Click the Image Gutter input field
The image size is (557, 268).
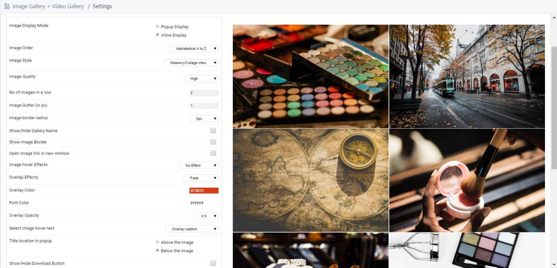204,106
